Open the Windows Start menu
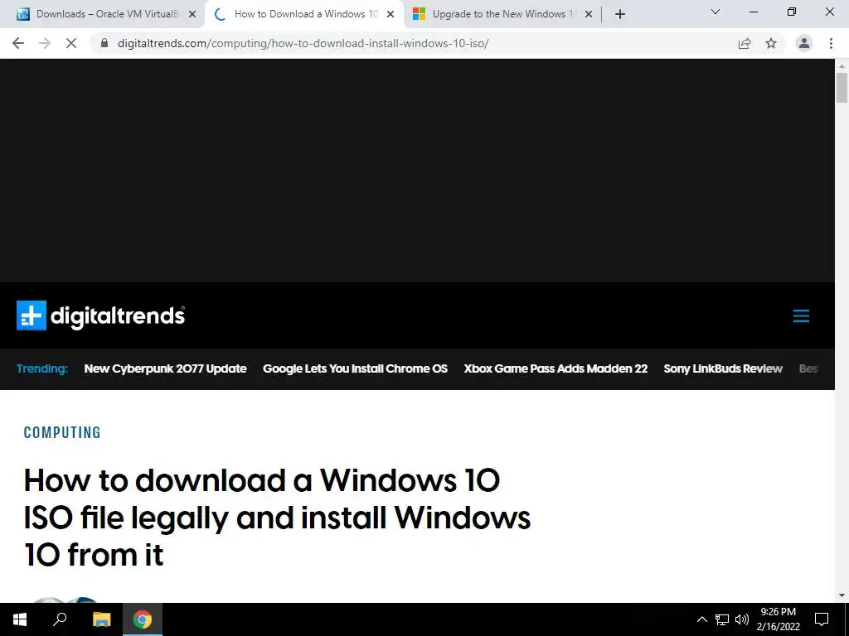Viewport: 849px width, 636px height. 20,619
